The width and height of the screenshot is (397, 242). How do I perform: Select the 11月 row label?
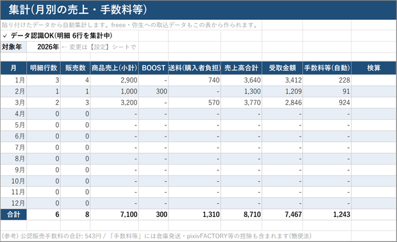coord(13,192)
